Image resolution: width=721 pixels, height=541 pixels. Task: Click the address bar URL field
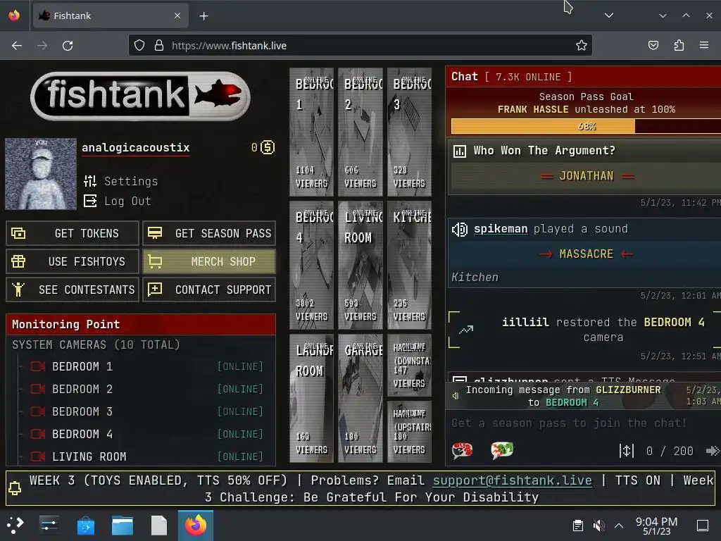coord(360,46)
